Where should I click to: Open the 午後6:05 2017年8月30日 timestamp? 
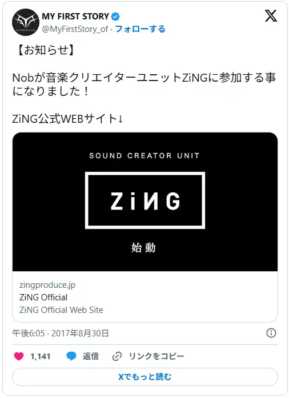pyautogui.click(x=61, y=333)
